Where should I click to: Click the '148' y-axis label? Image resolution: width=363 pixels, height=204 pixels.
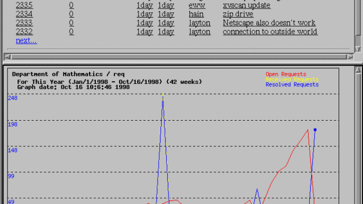12,150
